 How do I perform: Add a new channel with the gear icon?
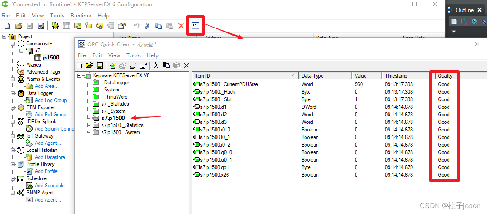click(x=55, y=25)
